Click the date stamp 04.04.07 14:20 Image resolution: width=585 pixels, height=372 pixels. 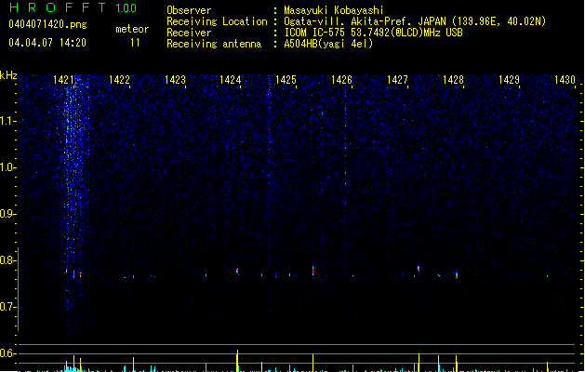(47, 43)
